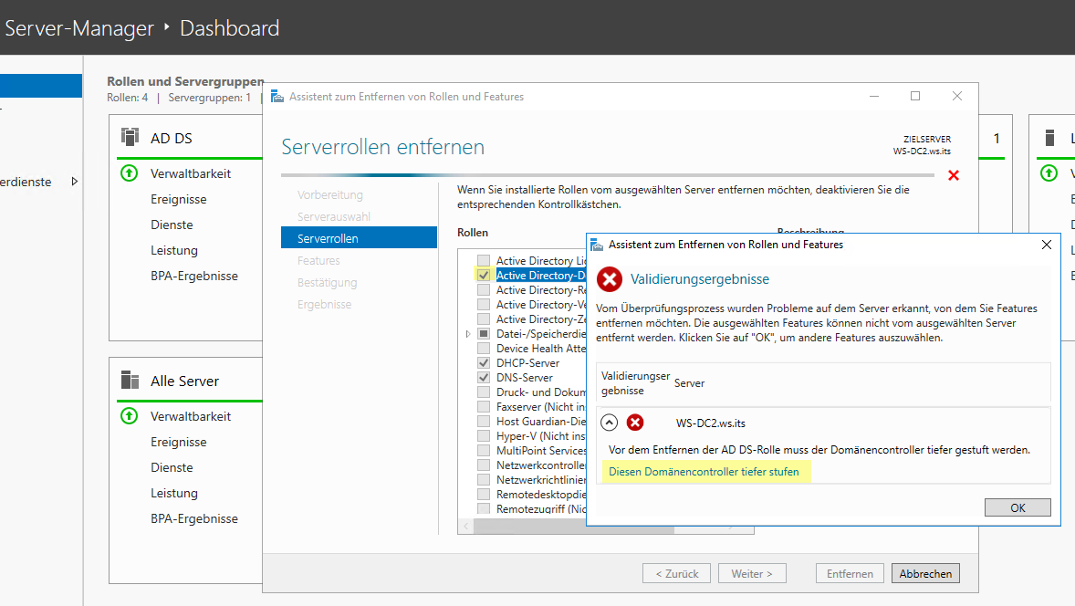Click the < Zurück button
Image resolution: width=1075 pixels, height=606 pixels.
point(677,573)
